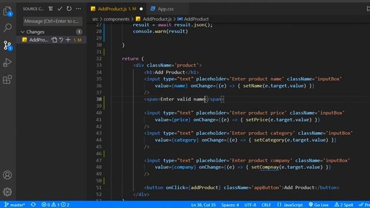Refresh the Source Control panel
Viewport: 370px width, 208px height.
coord(69,9)
